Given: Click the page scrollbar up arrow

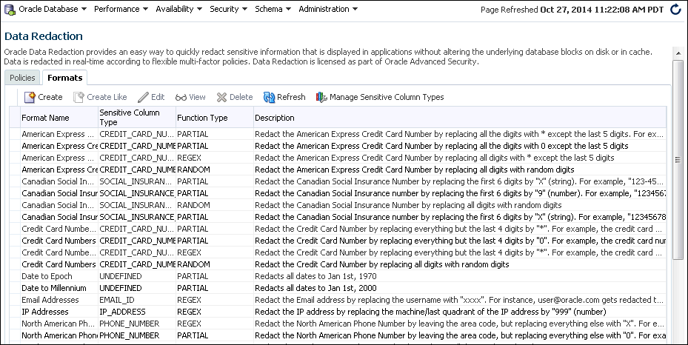Looking at the screenshot, I should (x=678, y=54).
